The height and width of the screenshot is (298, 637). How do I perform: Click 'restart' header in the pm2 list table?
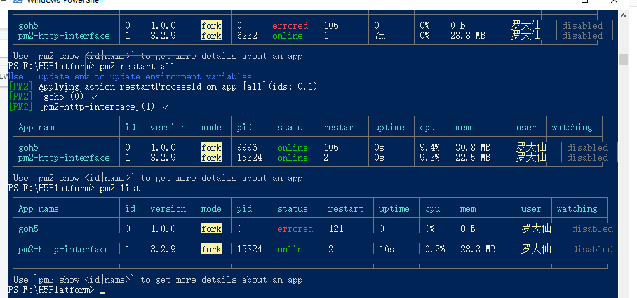(345, 208)
